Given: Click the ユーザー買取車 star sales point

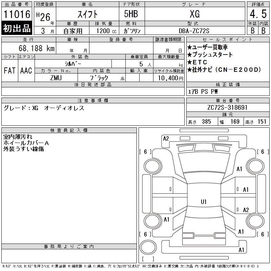Looking at the screenshot, I should (x=207, y=47).
